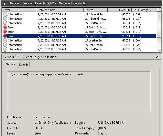The width and height of the screenshot is (163, 136).
Task: Click the information icon in the first row
Action: point(5,14)
